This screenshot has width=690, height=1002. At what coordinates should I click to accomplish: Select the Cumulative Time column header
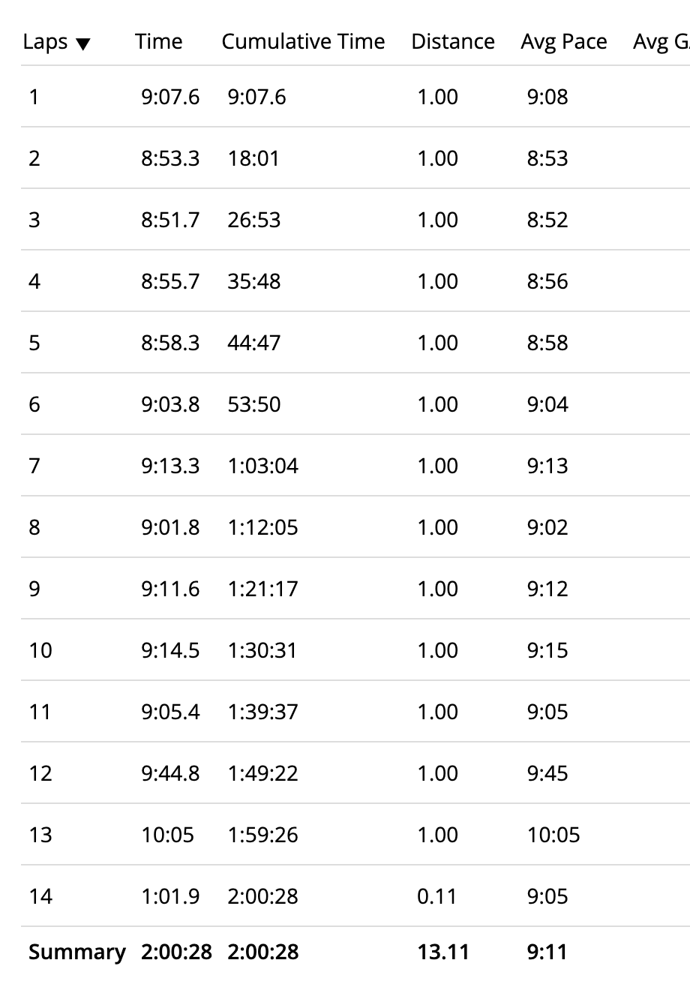[x=303, y=41]
